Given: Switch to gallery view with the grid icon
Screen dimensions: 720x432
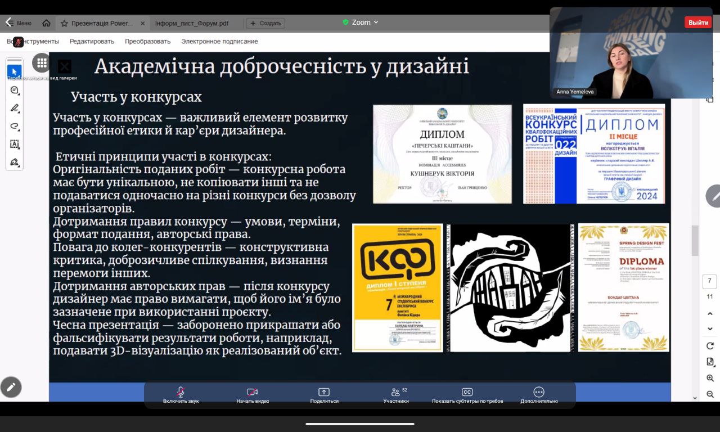Looking at the screenshot, I should [x=42, y=63].
